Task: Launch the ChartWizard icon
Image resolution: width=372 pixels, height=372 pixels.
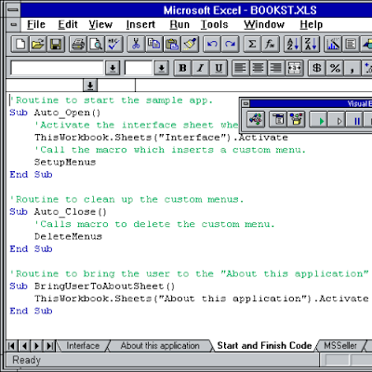Action: 333,45
